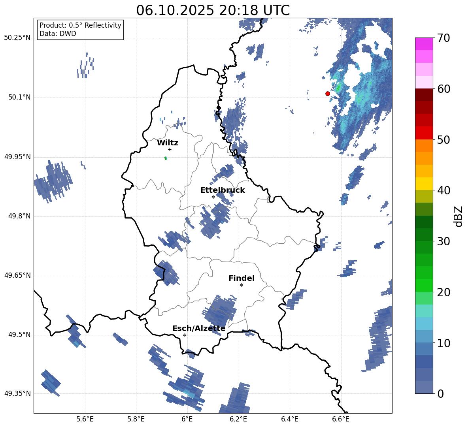The image size is (468, 427).
Task: Click the Ettelbruck station cross marker
Action: [213, 197]
